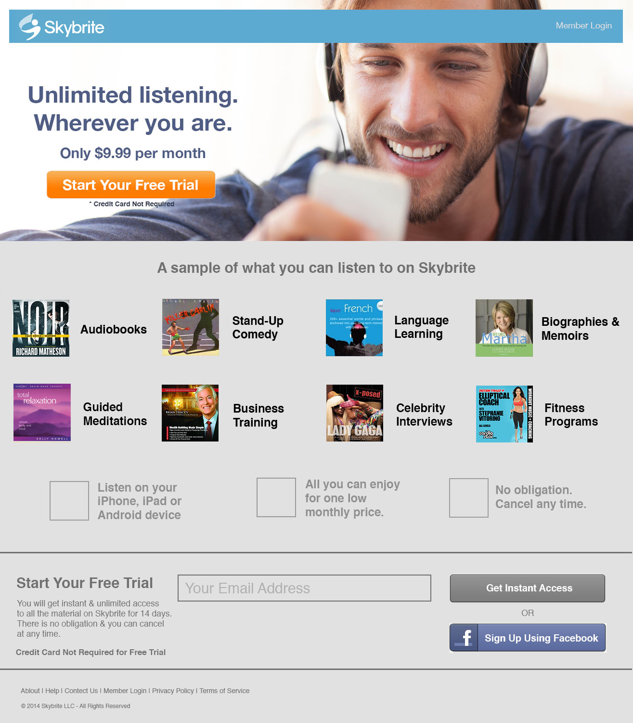Open the Rapid French language cover
633x723 pixels.
[x=354, y=328]
